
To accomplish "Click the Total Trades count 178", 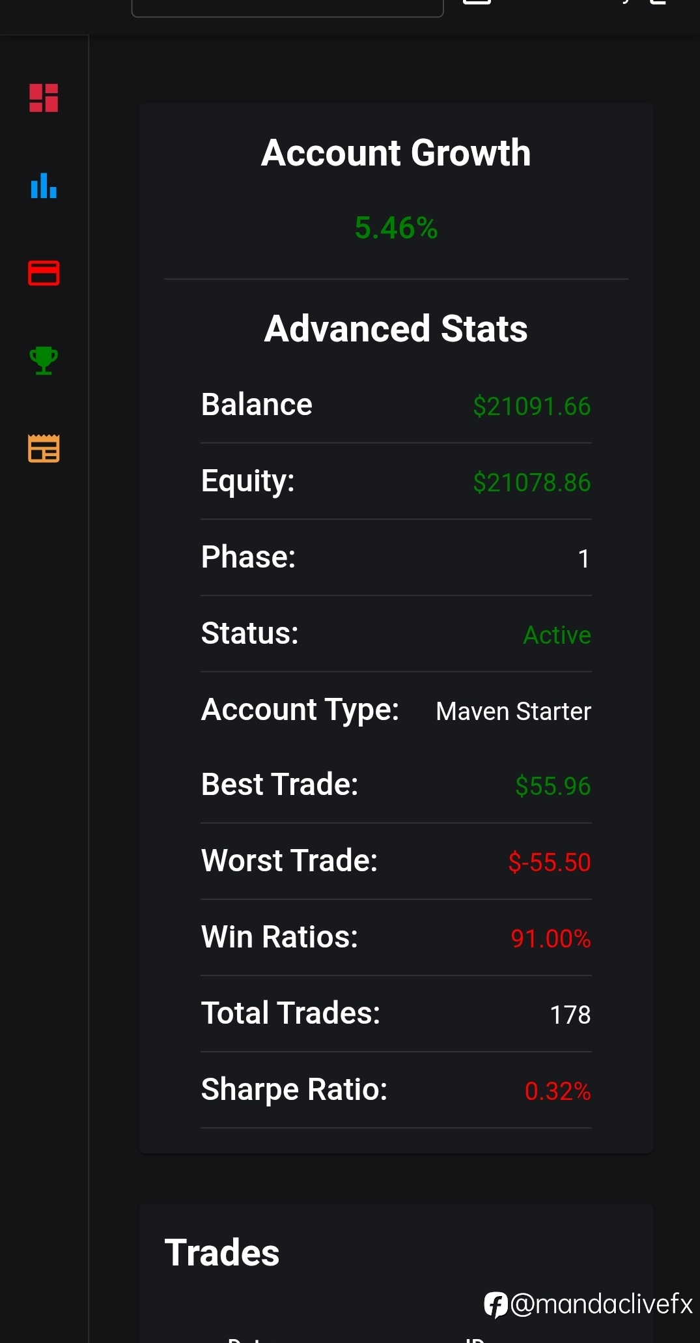I will pos(570,1015).
